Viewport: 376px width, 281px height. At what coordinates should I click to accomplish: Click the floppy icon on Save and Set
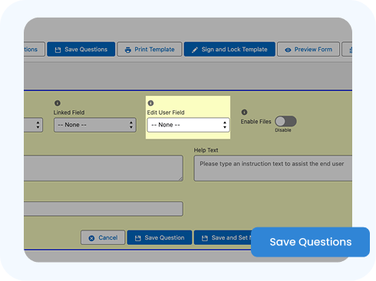click(205, 238)
